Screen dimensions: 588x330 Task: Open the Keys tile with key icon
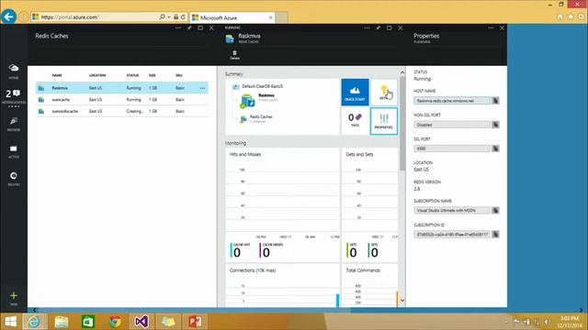pos(384,92)
